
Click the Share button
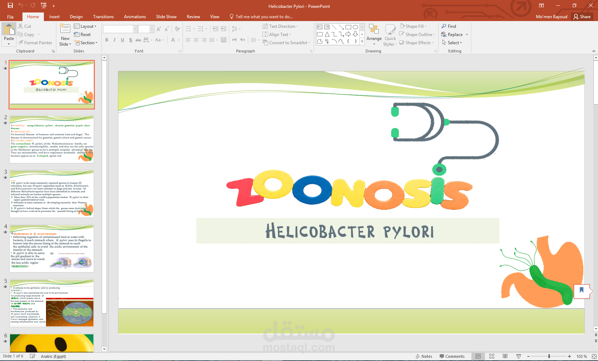pos(582,17)
